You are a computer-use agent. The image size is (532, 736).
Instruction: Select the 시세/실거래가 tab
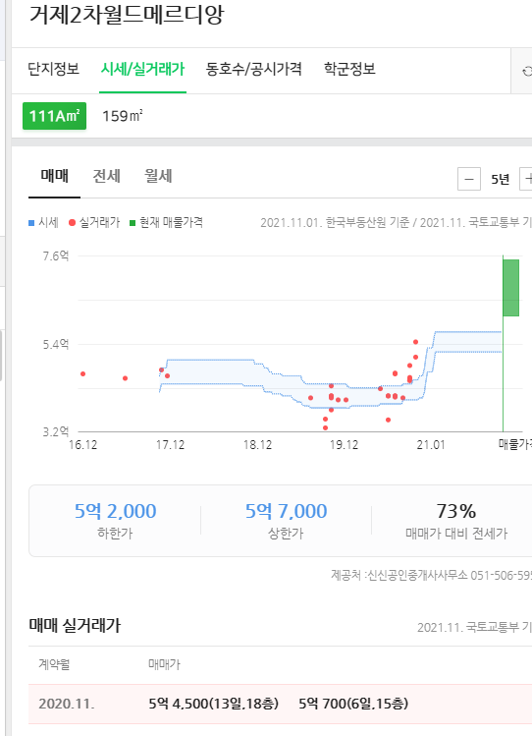click(x=143, y=69)
